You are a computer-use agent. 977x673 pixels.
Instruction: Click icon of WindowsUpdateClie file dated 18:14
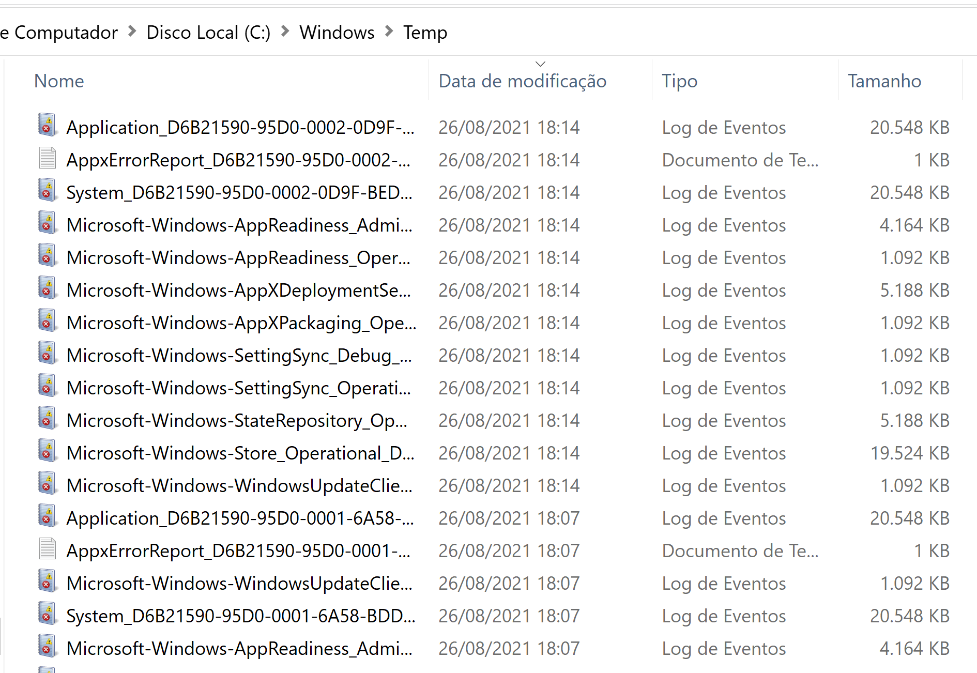(48, 483)
